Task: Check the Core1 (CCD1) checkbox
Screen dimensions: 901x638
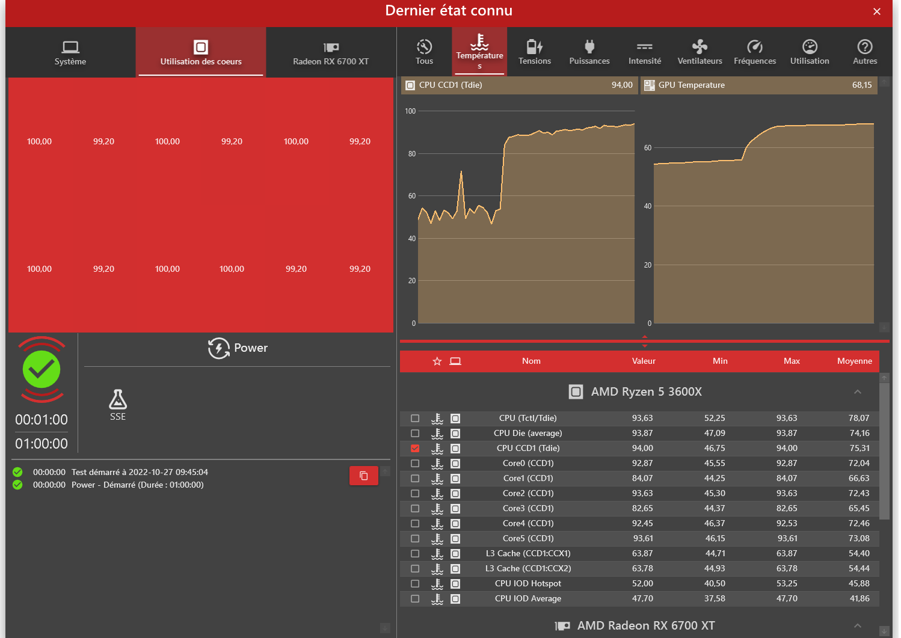Action: (x=415, y=479)
